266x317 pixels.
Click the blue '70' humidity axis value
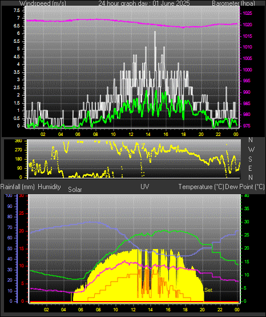(x=10, y=228)
